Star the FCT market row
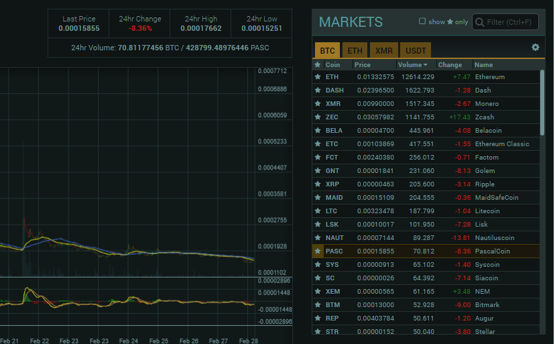The image size is (555, 344). point(318,158)
